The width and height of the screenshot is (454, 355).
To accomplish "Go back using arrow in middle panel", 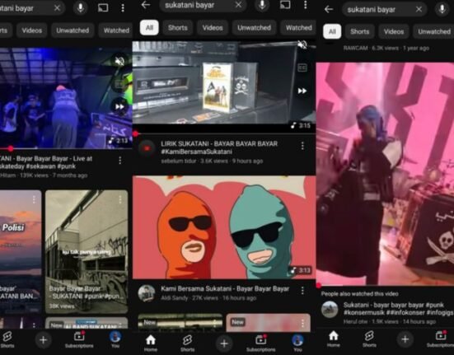I will click(146, 5).
